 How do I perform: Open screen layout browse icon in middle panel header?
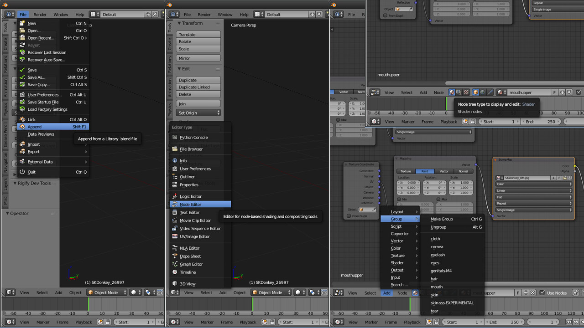tap(260, 14)
